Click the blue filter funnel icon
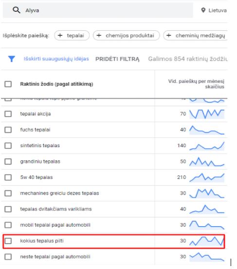The height and width of the screenshot is (269, 237). point(12,59)
